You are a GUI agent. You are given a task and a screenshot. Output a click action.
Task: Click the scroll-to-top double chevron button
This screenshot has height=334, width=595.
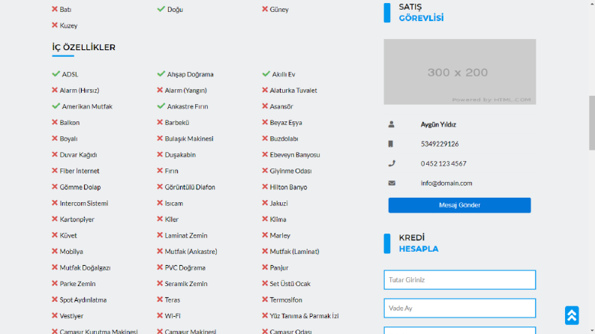click(572, 315)
